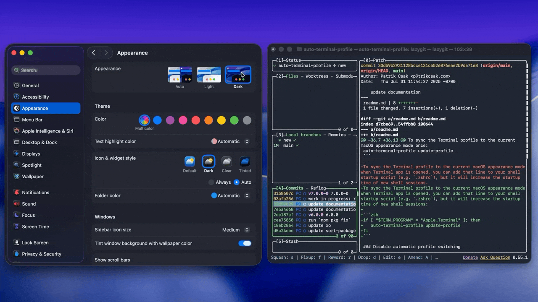
Task: Select Dark appearance thumbnail
Action: pos(238,75)
